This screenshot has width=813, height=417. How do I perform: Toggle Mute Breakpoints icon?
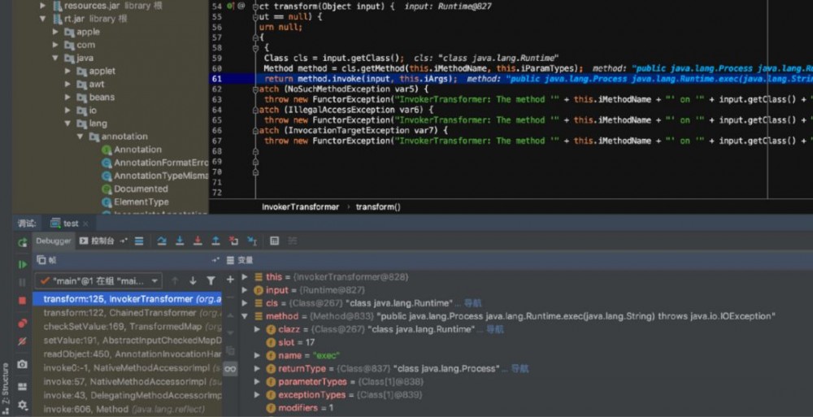22,341
